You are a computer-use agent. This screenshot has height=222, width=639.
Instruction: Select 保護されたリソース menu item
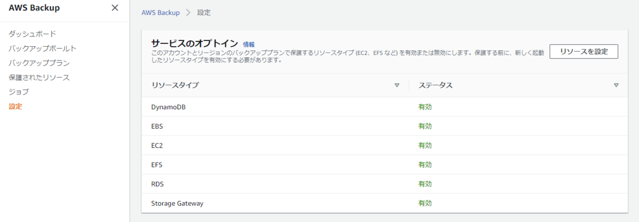tap(39, 78)
